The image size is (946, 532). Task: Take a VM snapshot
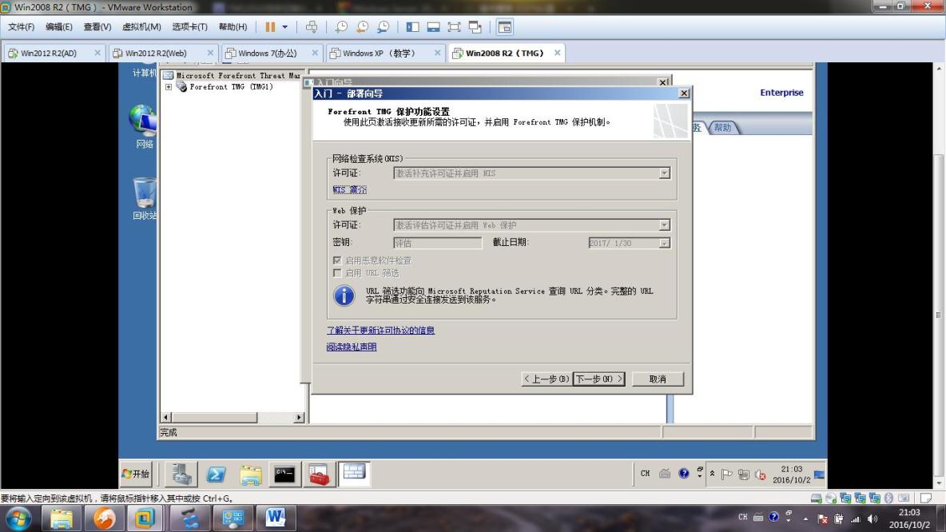click(341, 27)
